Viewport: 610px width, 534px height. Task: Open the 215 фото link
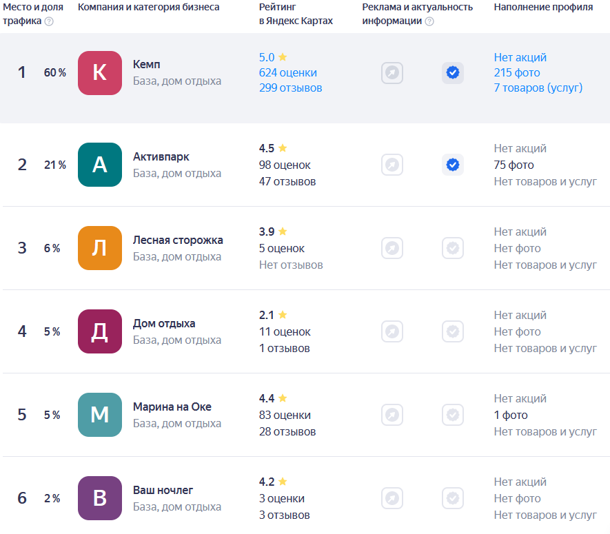(x=516, y=72)
